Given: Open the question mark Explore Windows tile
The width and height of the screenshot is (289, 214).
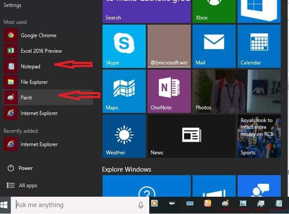Looking at the screenshot, I should click(x=147, y=186).
